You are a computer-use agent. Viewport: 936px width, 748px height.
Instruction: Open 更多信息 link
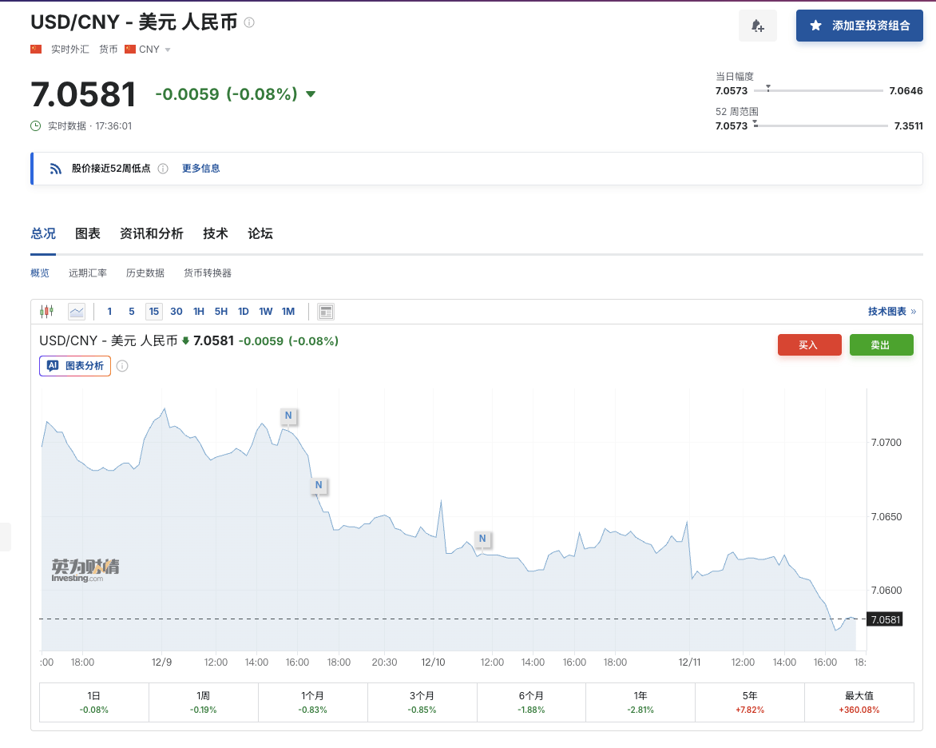pos(200,169)
